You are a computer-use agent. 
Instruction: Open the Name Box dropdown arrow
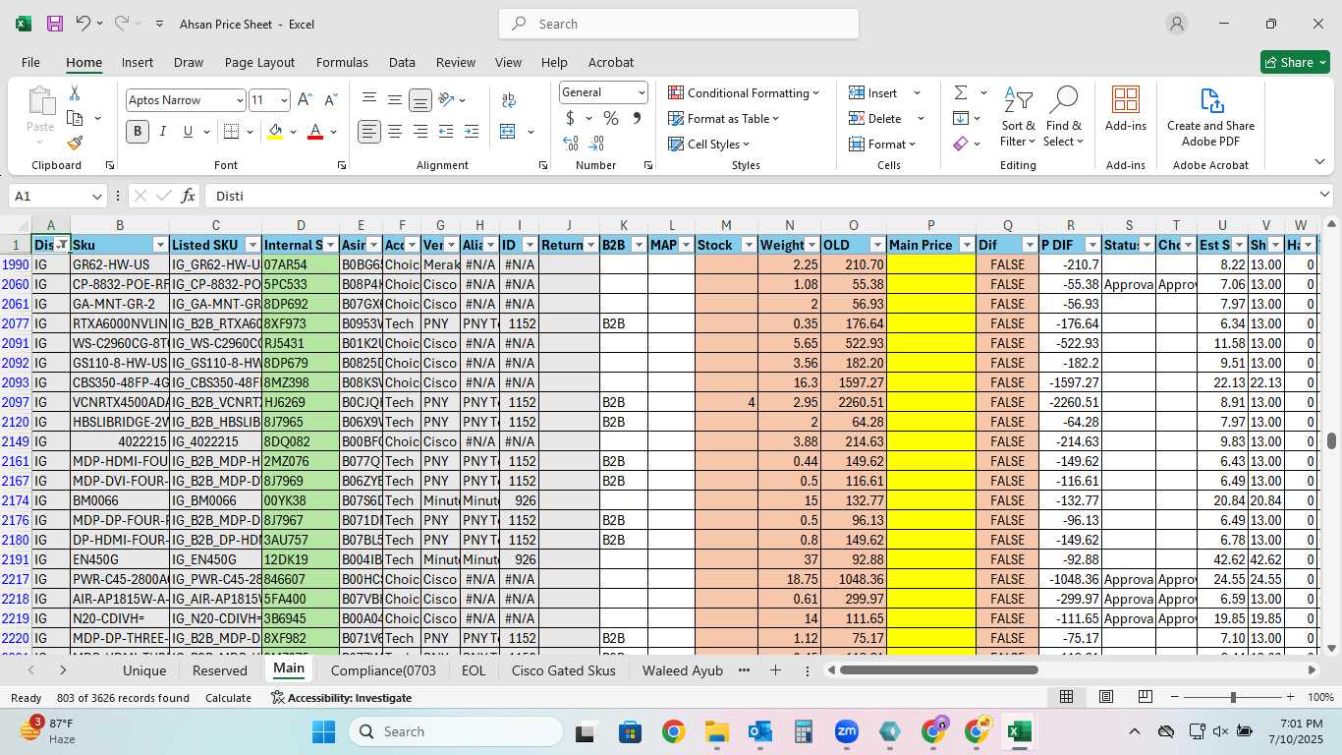tap(96, 196)
